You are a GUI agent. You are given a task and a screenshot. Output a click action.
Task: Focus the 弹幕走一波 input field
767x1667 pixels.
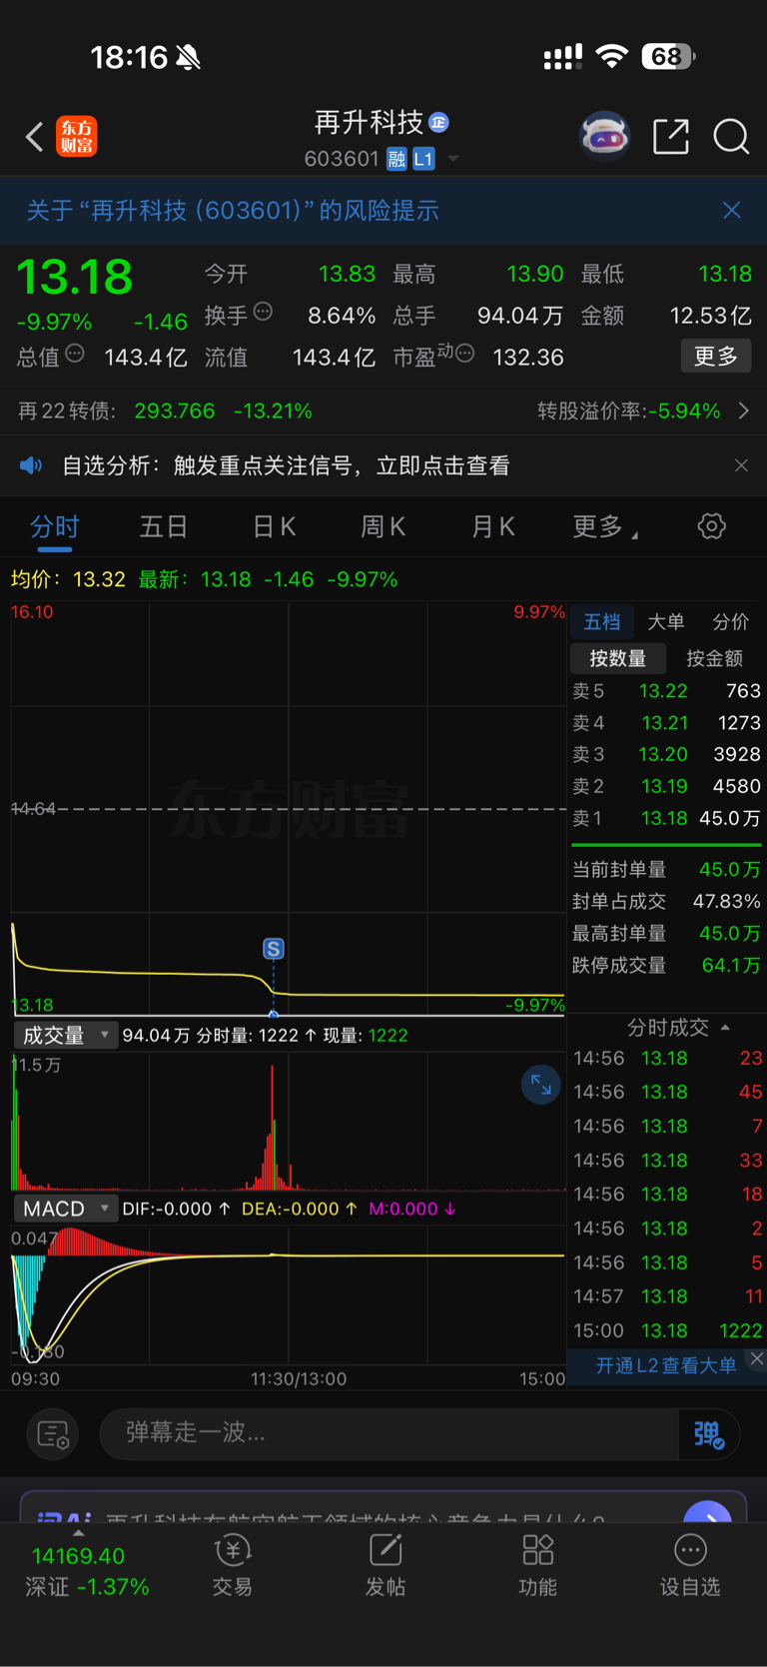[x=388, y=1433]
